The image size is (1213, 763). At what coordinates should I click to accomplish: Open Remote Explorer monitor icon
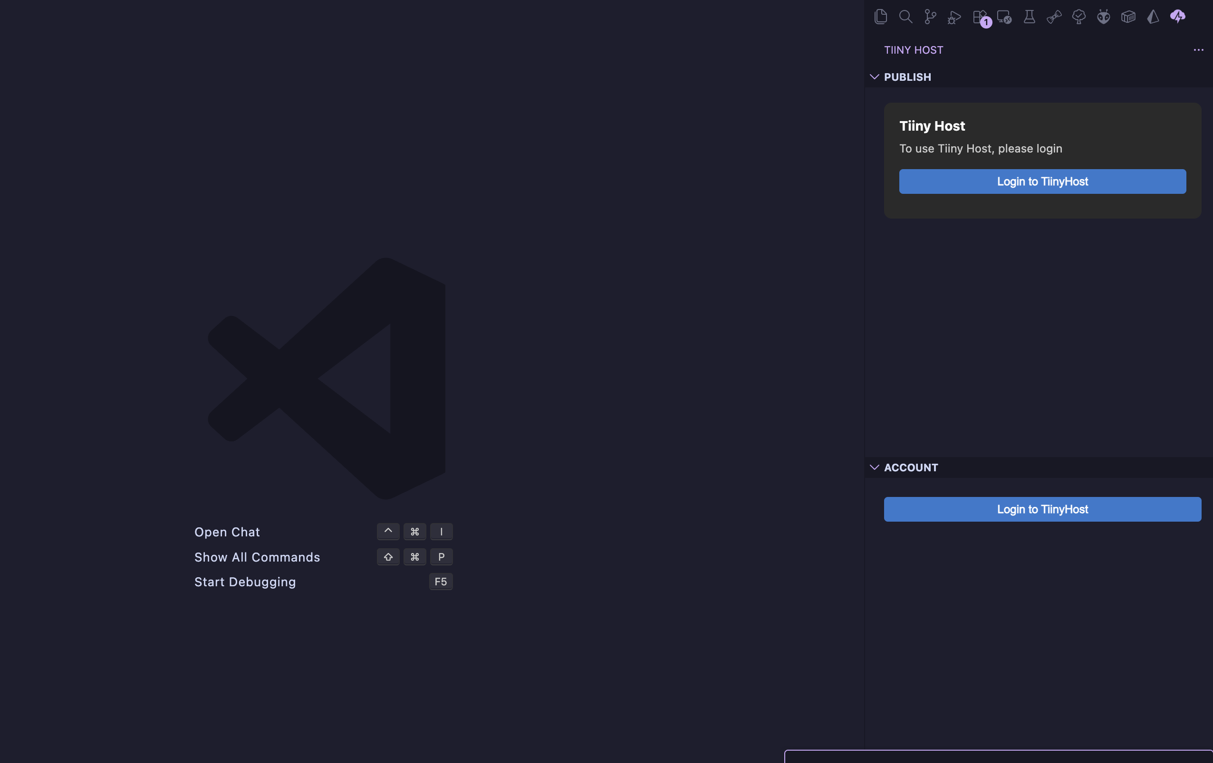[1004, 18]
